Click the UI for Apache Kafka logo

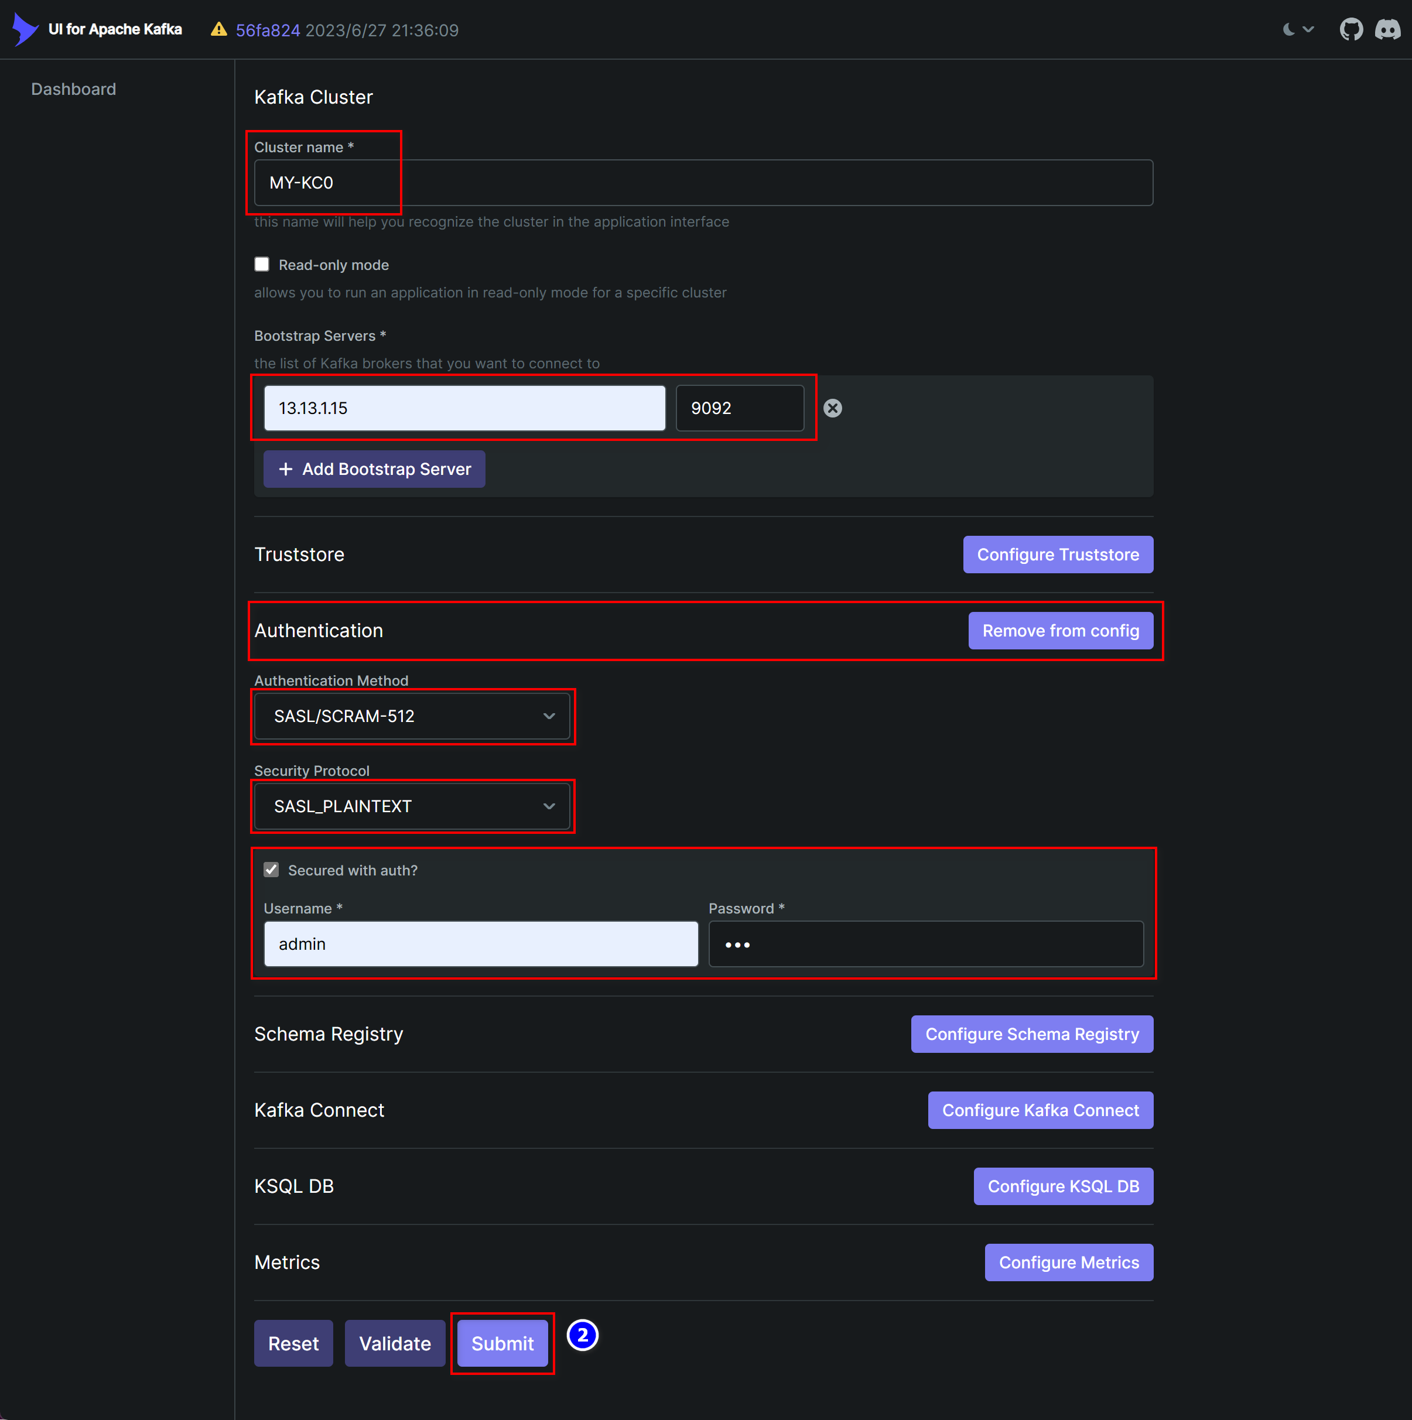point(25,29)
